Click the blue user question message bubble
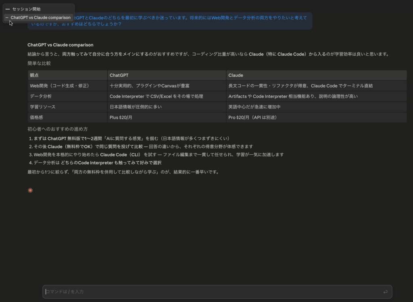Image resolution: width=413 pixels, height=302 pixels. point(170,21)
